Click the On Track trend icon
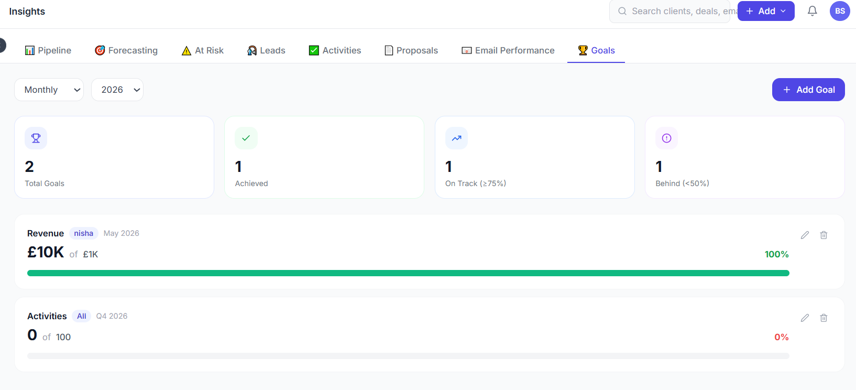Screen dimensions: 856x390 456,138
